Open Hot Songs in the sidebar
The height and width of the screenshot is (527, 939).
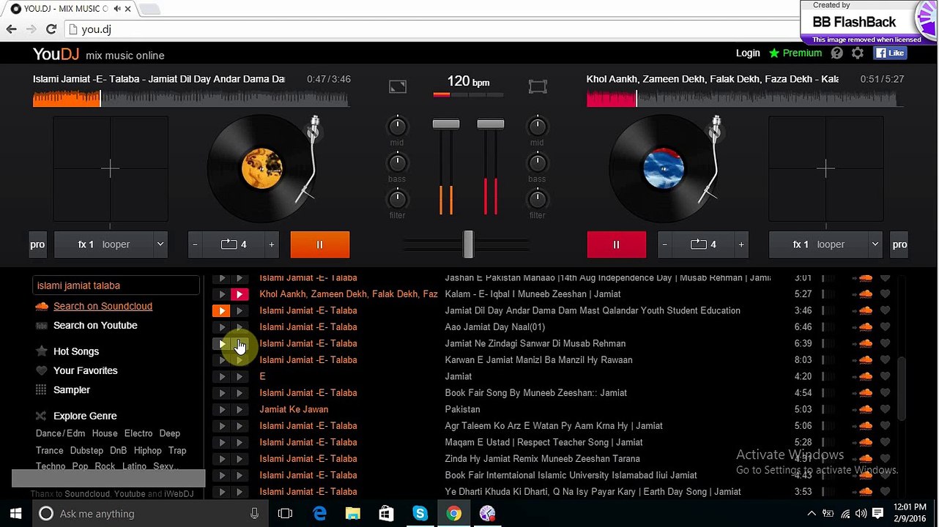pos(76,352)
